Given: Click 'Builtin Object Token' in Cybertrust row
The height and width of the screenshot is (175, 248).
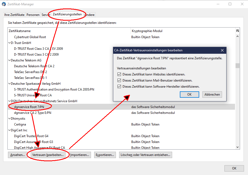Looking at the screenshot, I should tap(145, 37).
